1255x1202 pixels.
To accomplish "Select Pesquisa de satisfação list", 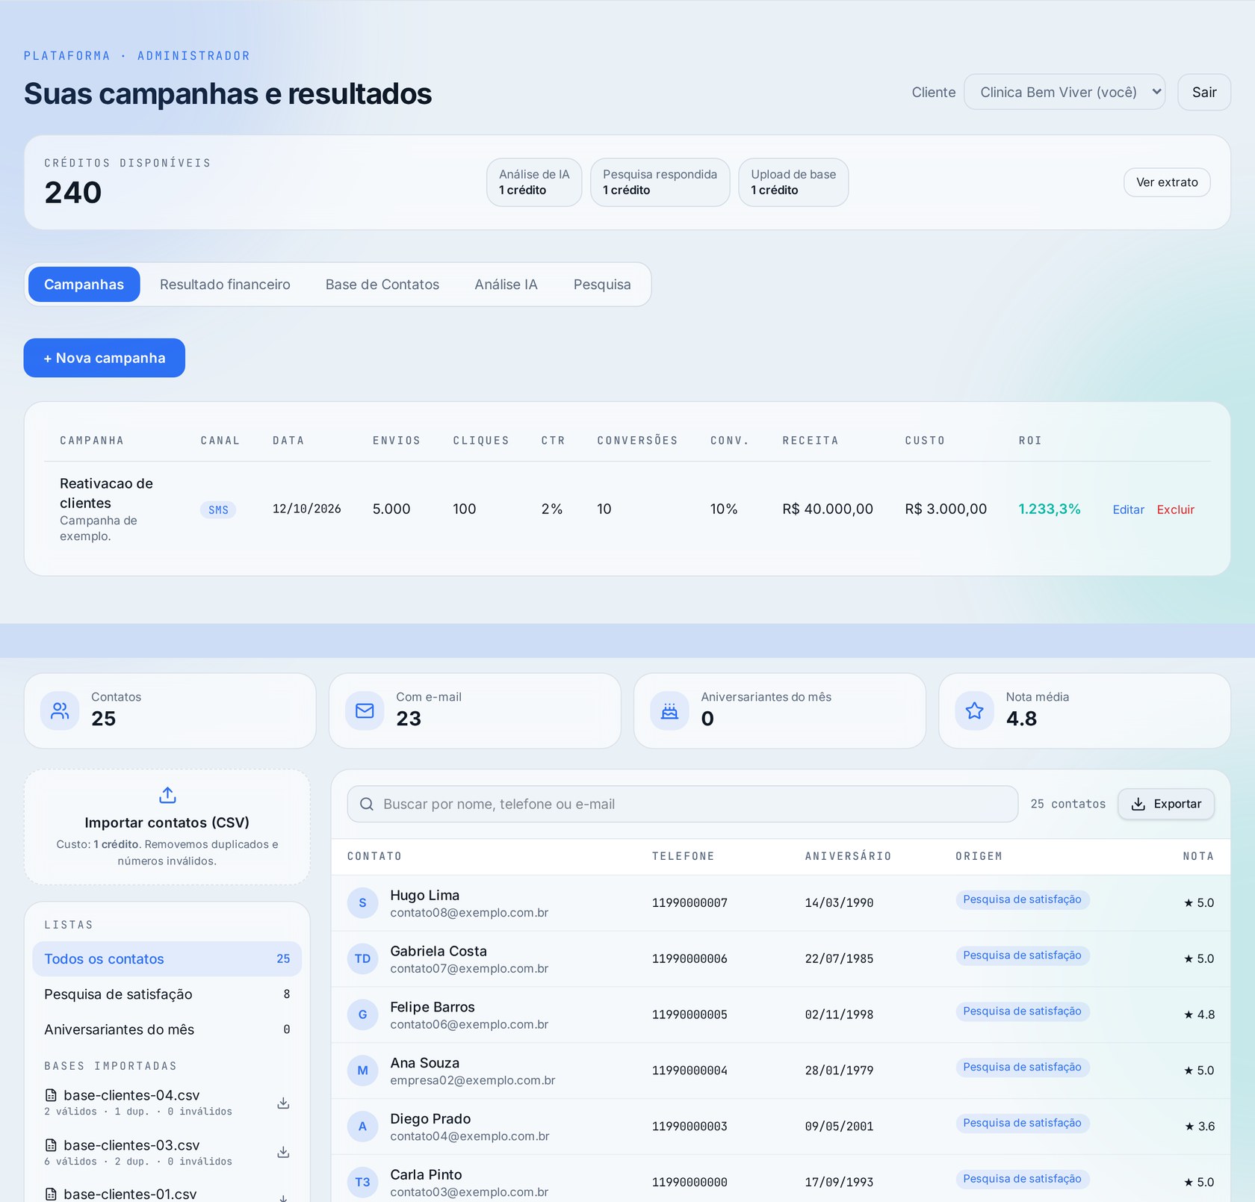I will [167, 994].
